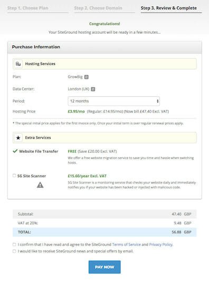209x284 pixels.
Task: Click the 47.40 subtotal amount
Action: pos(176,214)
